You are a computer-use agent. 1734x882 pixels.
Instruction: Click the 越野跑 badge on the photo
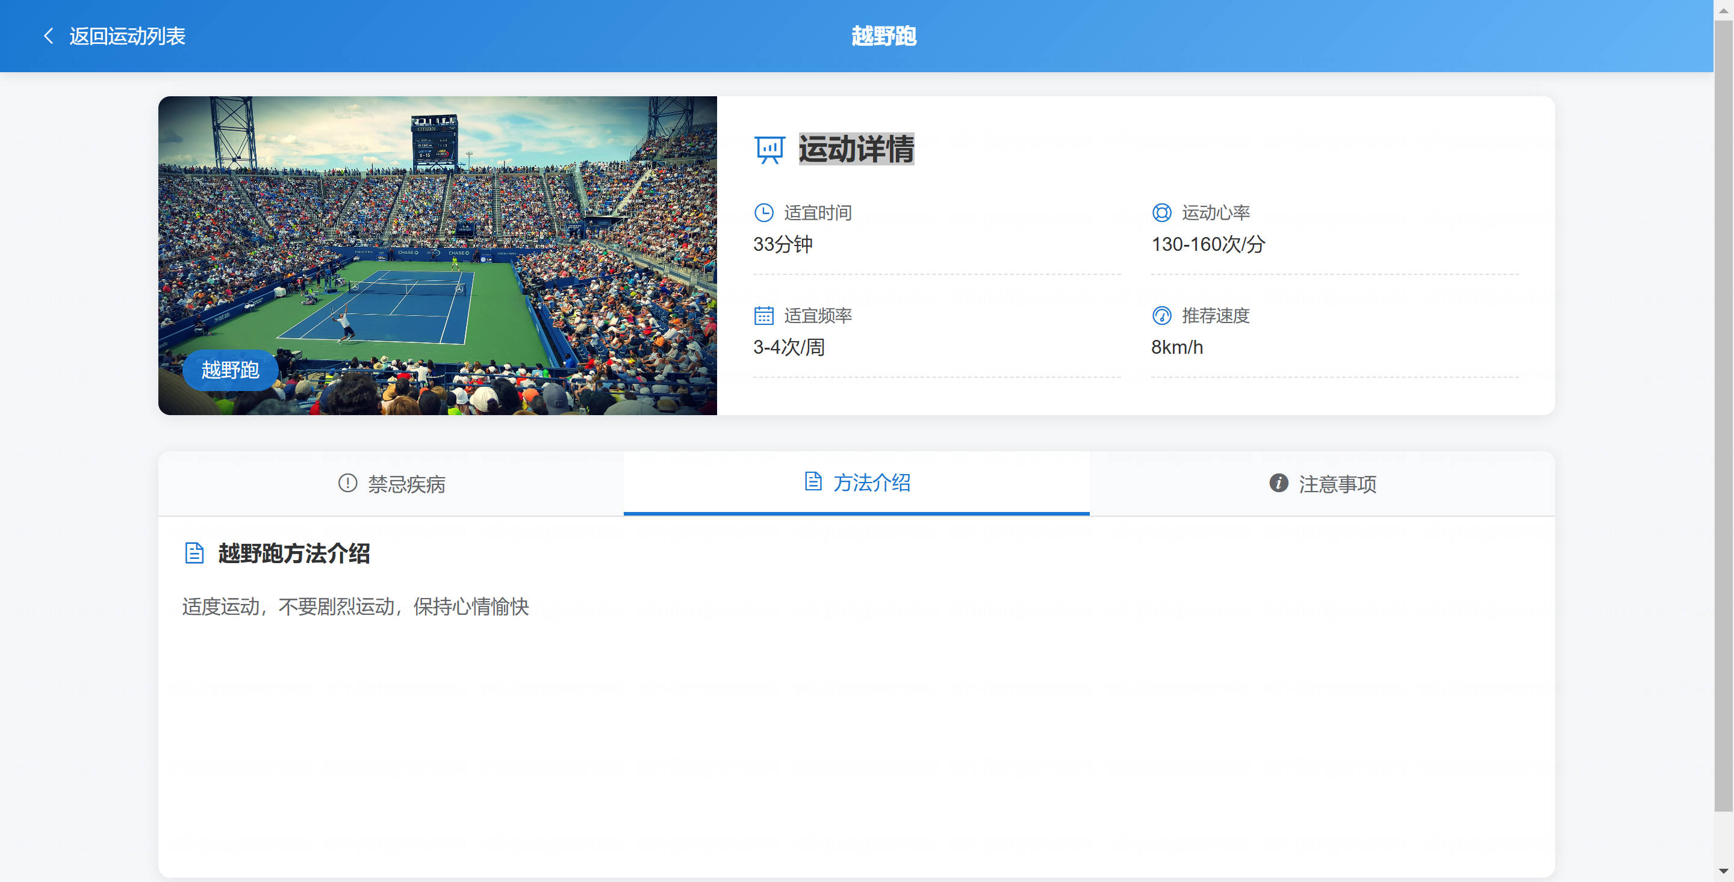pos(230,370)
